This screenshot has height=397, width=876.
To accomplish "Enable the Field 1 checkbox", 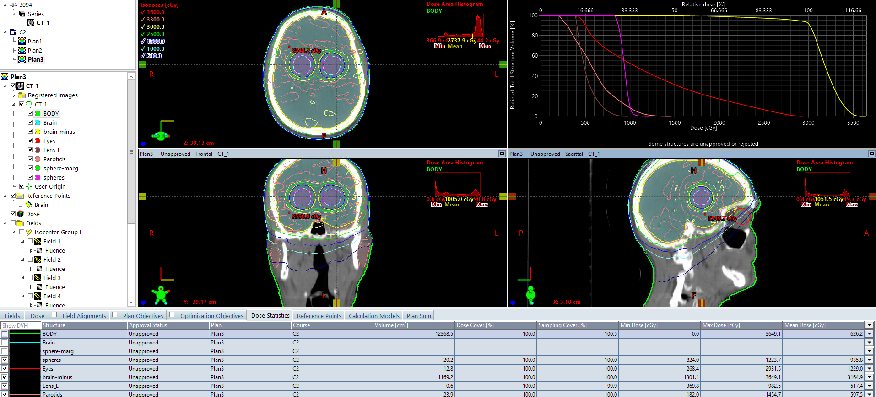I will (x=31, y=241).
